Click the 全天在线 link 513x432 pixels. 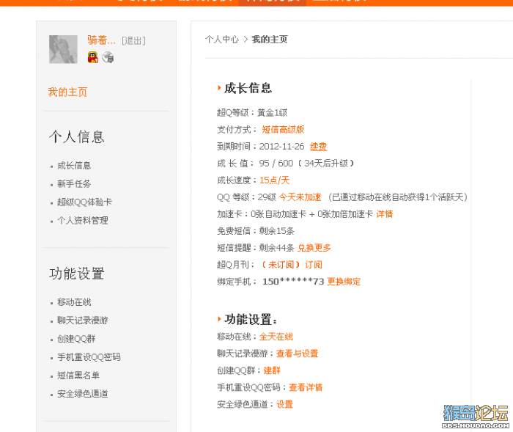[276, 337]
